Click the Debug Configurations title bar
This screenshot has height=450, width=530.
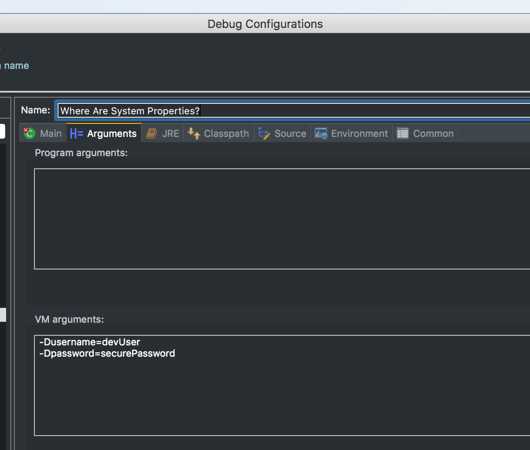(x=265, y=24)
